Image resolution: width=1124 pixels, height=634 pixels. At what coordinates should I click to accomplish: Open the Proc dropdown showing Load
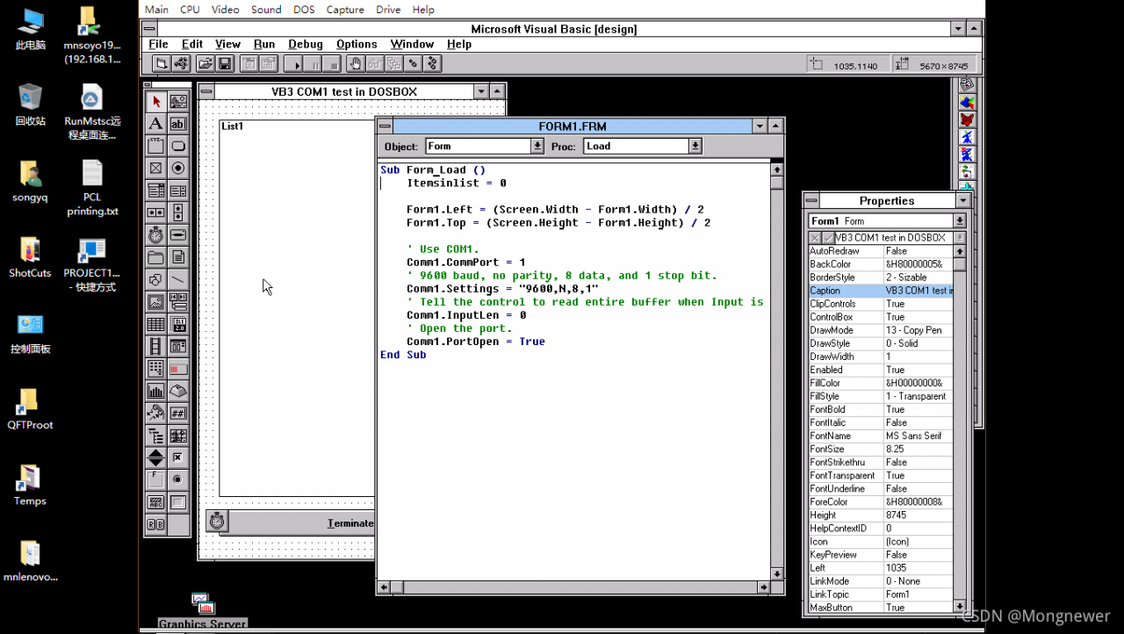coord(695,147)
